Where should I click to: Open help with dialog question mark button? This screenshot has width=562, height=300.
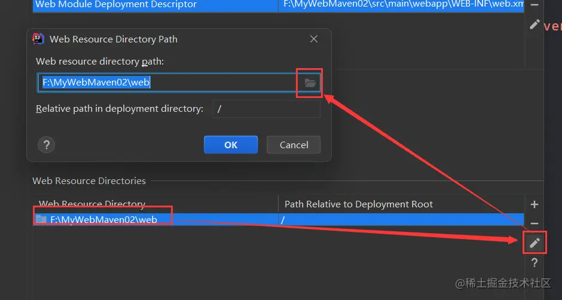point(46,145)
